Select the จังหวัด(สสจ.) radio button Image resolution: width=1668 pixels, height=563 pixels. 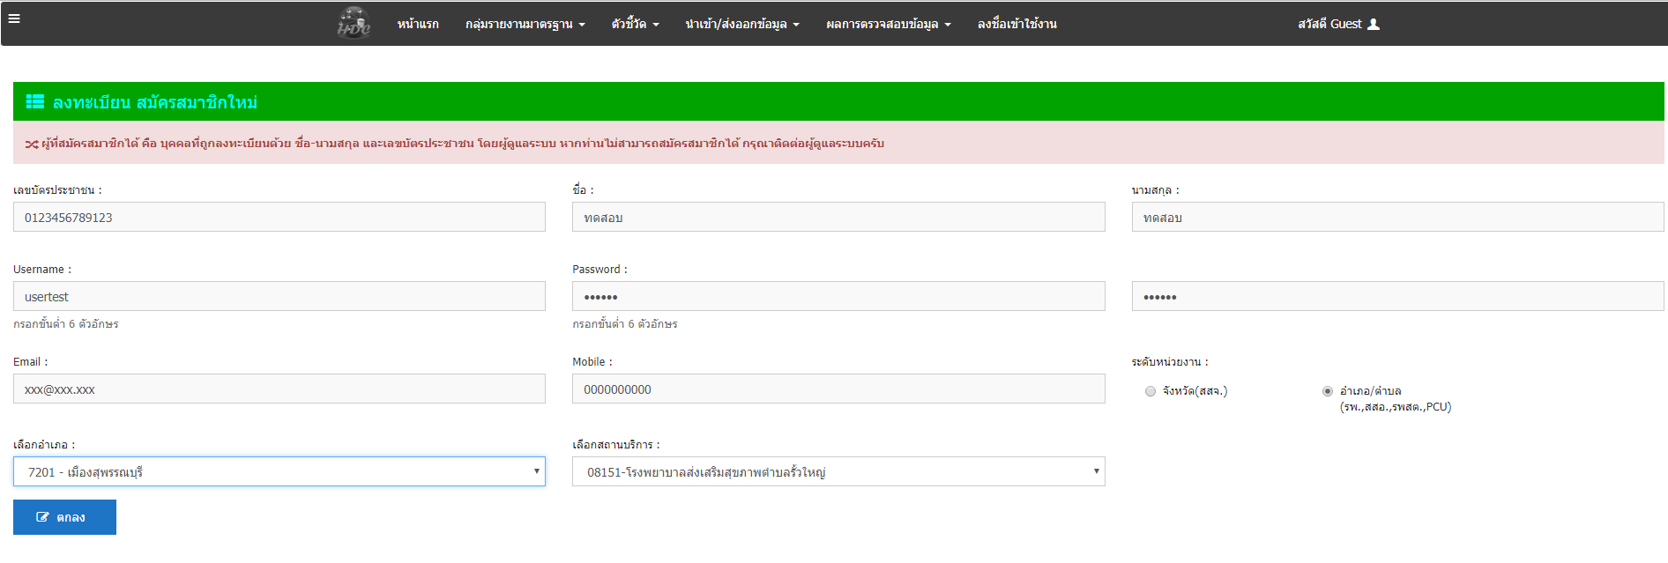click(x=1150, y=391)
